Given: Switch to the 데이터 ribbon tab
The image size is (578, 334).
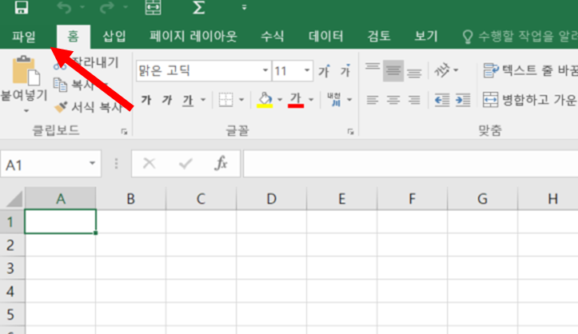Looking at the screenshot, I should pos(326,37).
